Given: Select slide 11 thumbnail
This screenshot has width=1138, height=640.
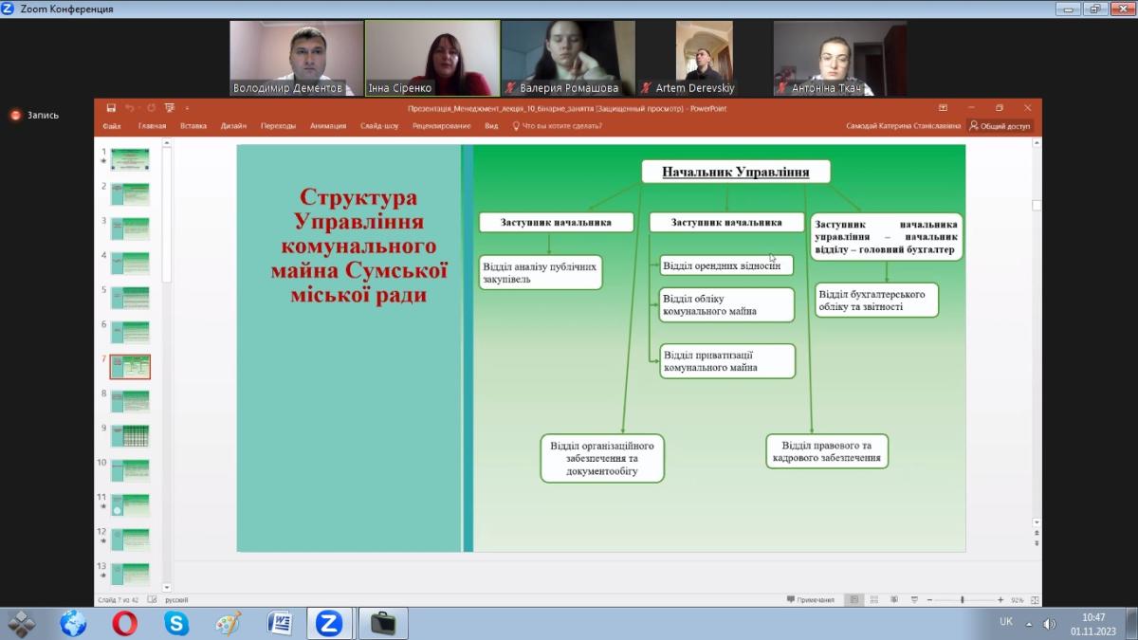Looking at the screenshot, I should point(130,504).
